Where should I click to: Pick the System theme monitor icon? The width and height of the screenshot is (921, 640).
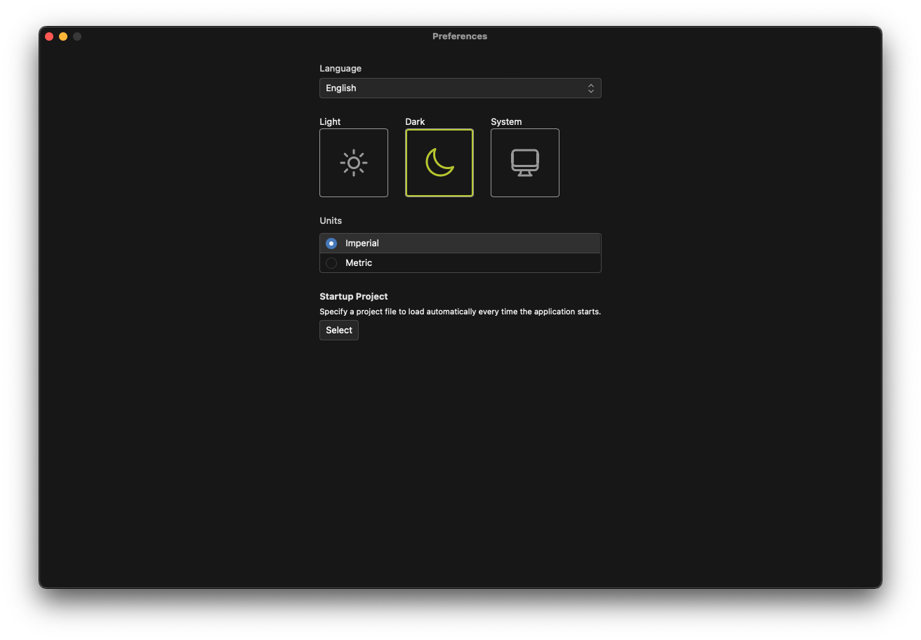pyautogui.click(x=525, y=163)
